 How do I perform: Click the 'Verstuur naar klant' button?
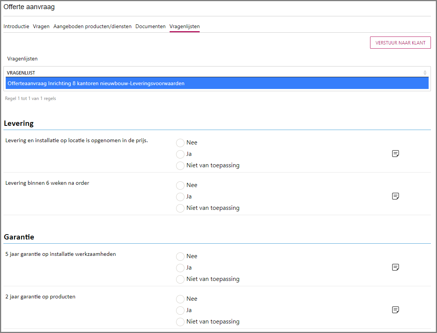pos(400,43)
